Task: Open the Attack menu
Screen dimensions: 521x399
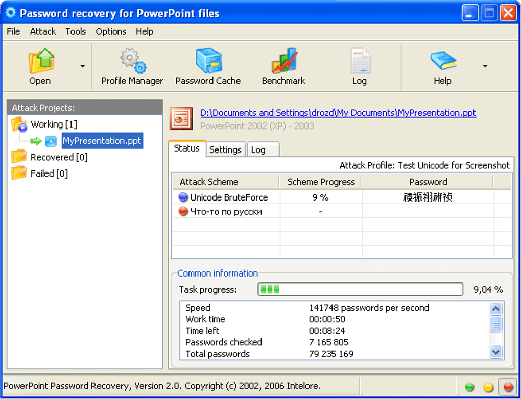Action: 43,32
